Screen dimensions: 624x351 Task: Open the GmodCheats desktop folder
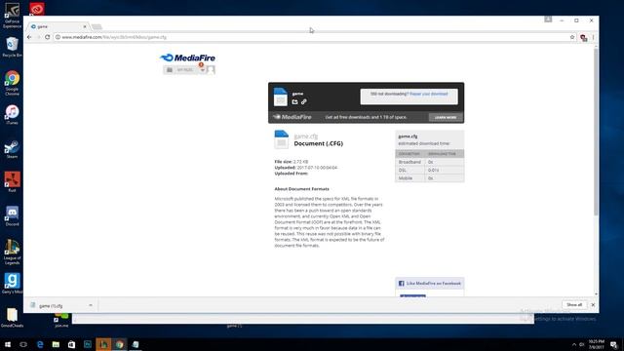tap(12, 317)
